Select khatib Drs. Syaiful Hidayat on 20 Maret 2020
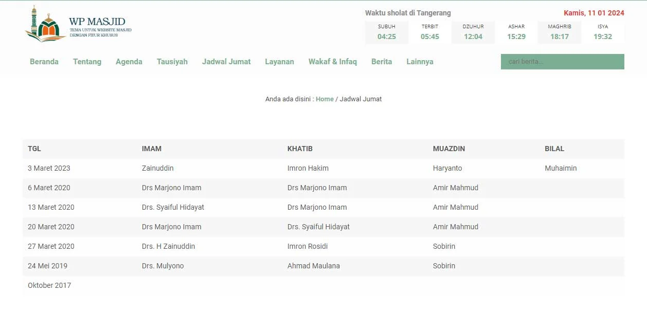Image resolution: width=647 pixels, height=311 pixels. click(x=319, y=227)
